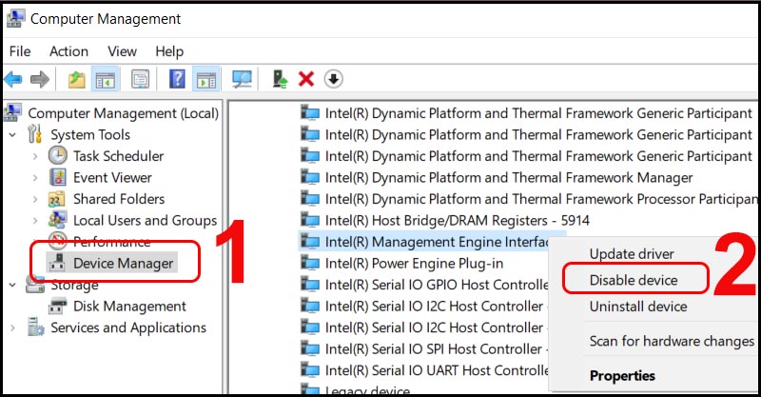The height and width of the screenshot is (397, 761).
Task: Click the Update device driver toolbar icon
Action: coord(280,79)
